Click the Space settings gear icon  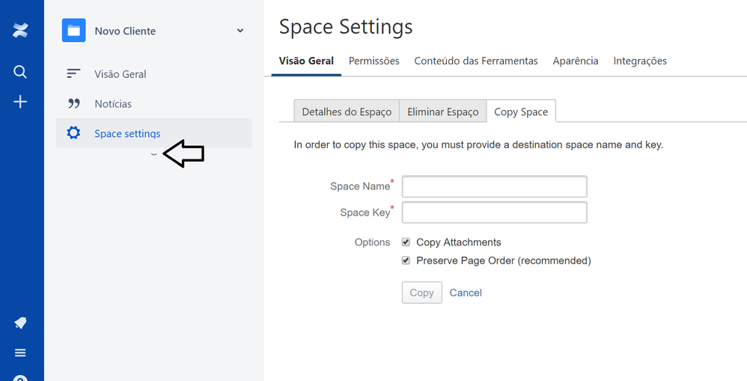(73, 133)
